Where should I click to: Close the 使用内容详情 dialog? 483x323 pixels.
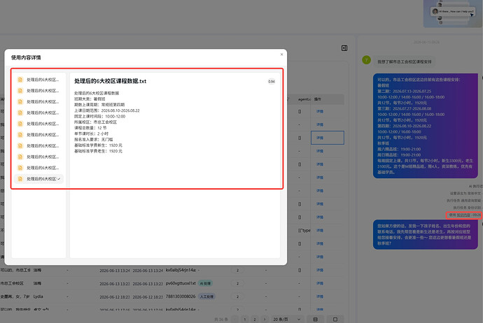pos(281,55)
